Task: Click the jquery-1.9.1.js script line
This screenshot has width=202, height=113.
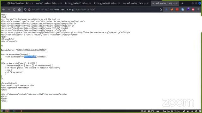Action: [x=35, y=28]
